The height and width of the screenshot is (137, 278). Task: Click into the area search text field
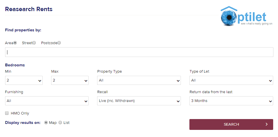(139, 52)
